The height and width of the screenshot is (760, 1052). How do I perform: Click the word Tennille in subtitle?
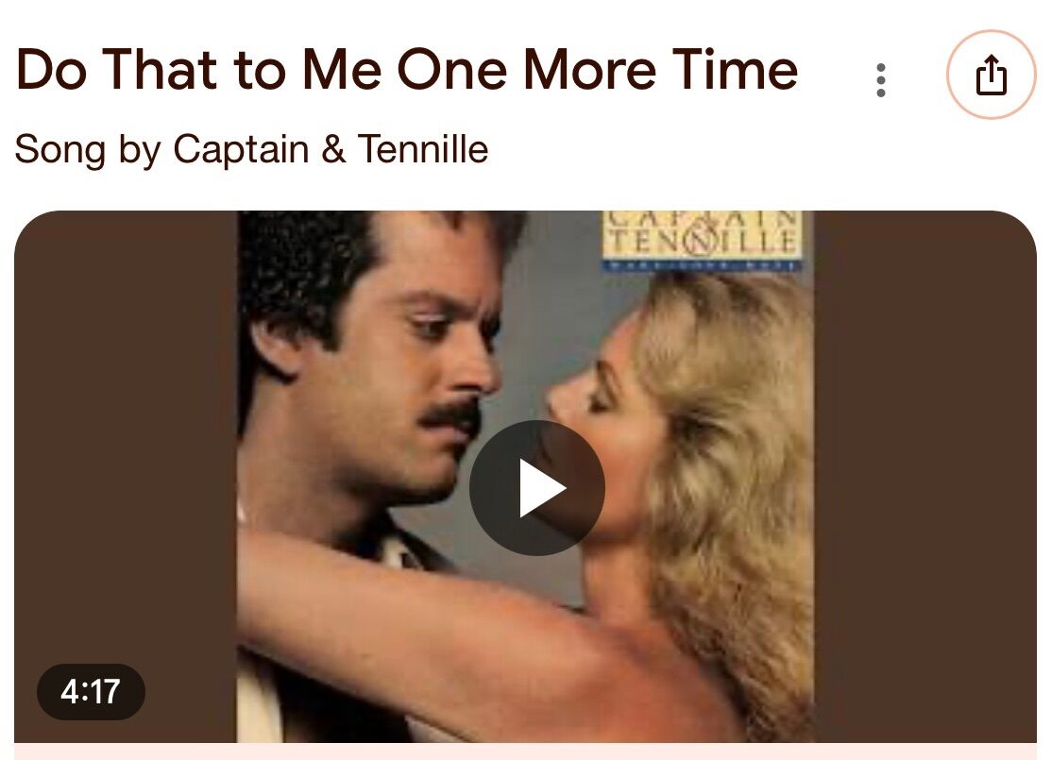[x=423, y=148]
